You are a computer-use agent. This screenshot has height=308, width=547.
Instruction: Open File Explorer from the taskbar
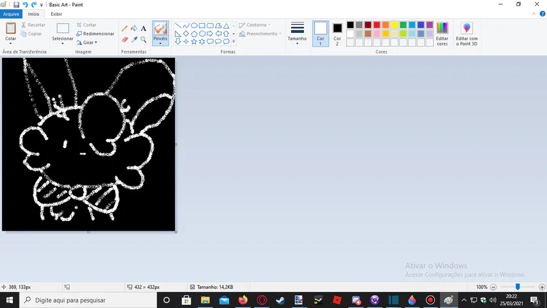click(205, 300)
